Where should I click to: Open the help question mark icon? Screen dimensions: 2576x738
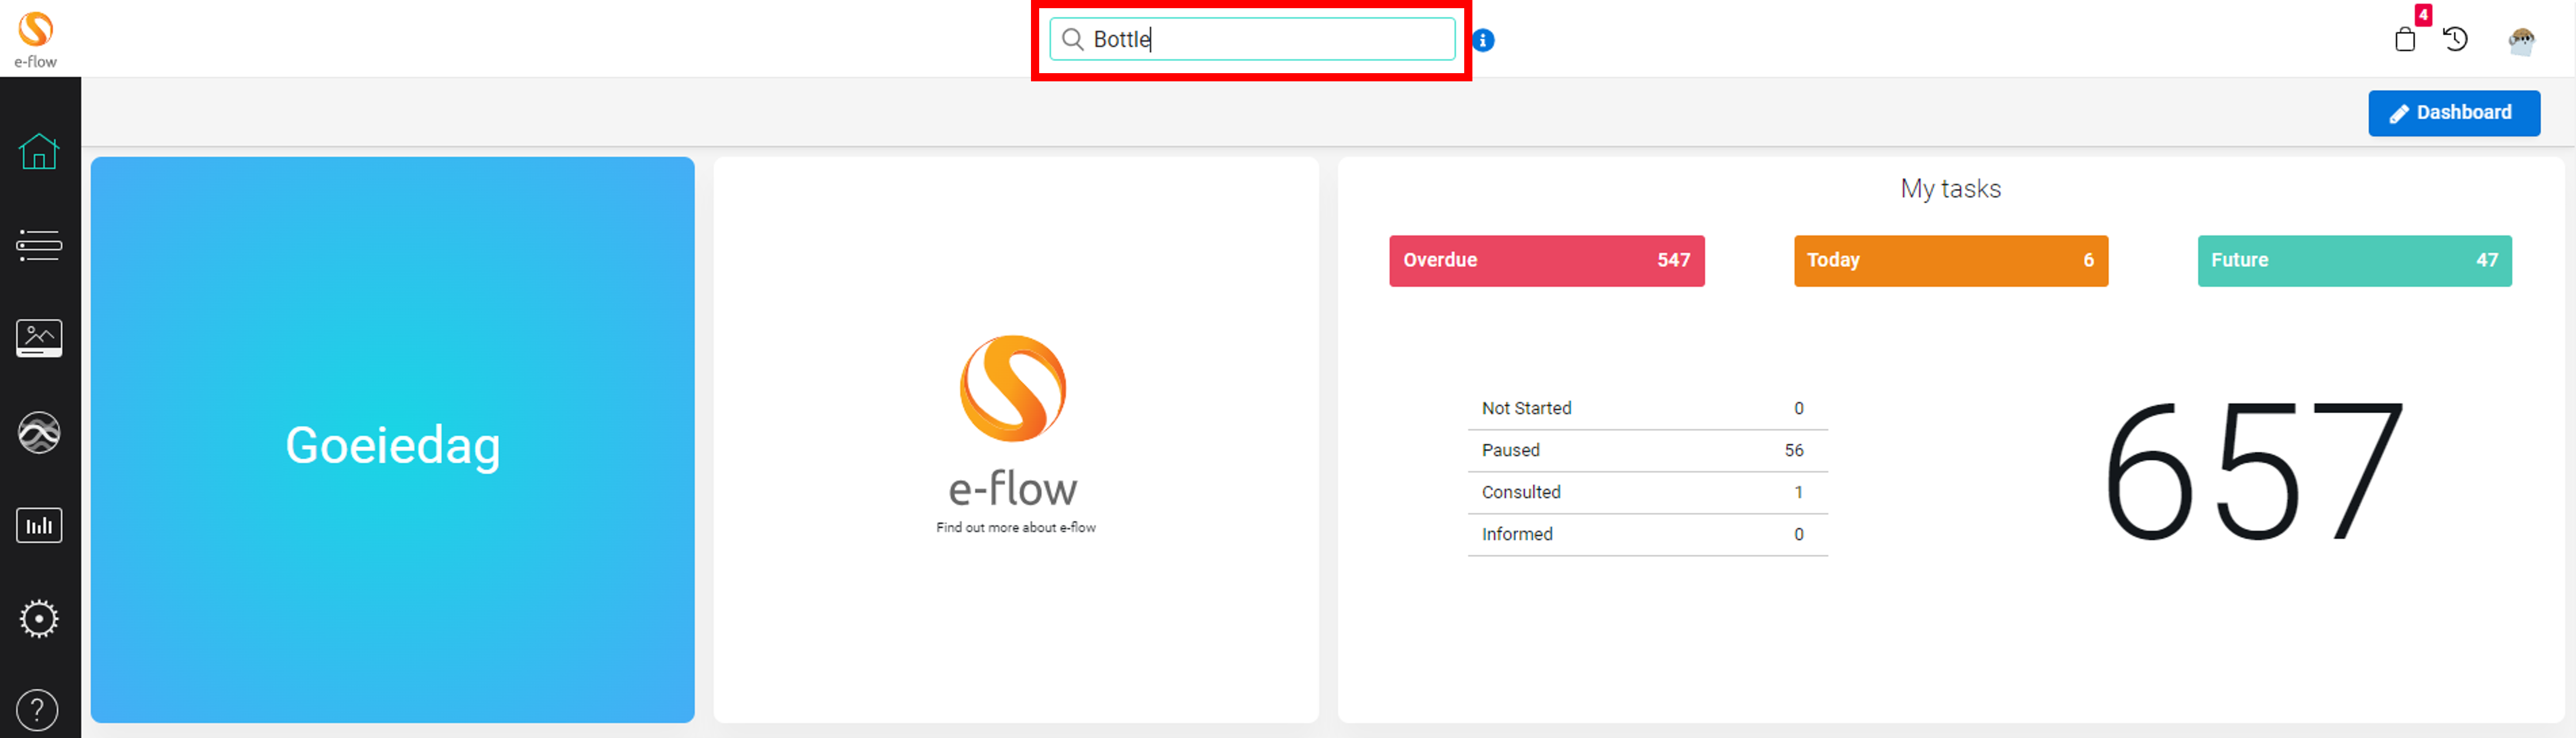pyautogui.click(x=38, y=710)
